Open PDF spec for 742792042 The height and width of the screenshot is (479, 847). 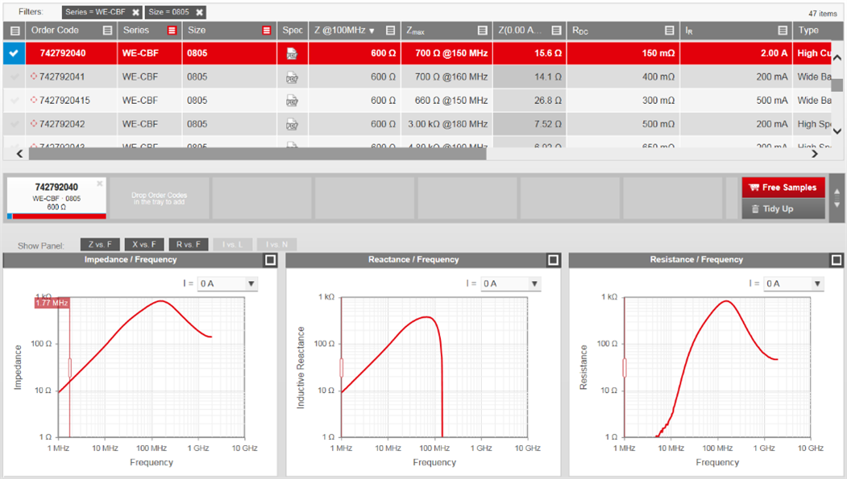tap(293, 125)
